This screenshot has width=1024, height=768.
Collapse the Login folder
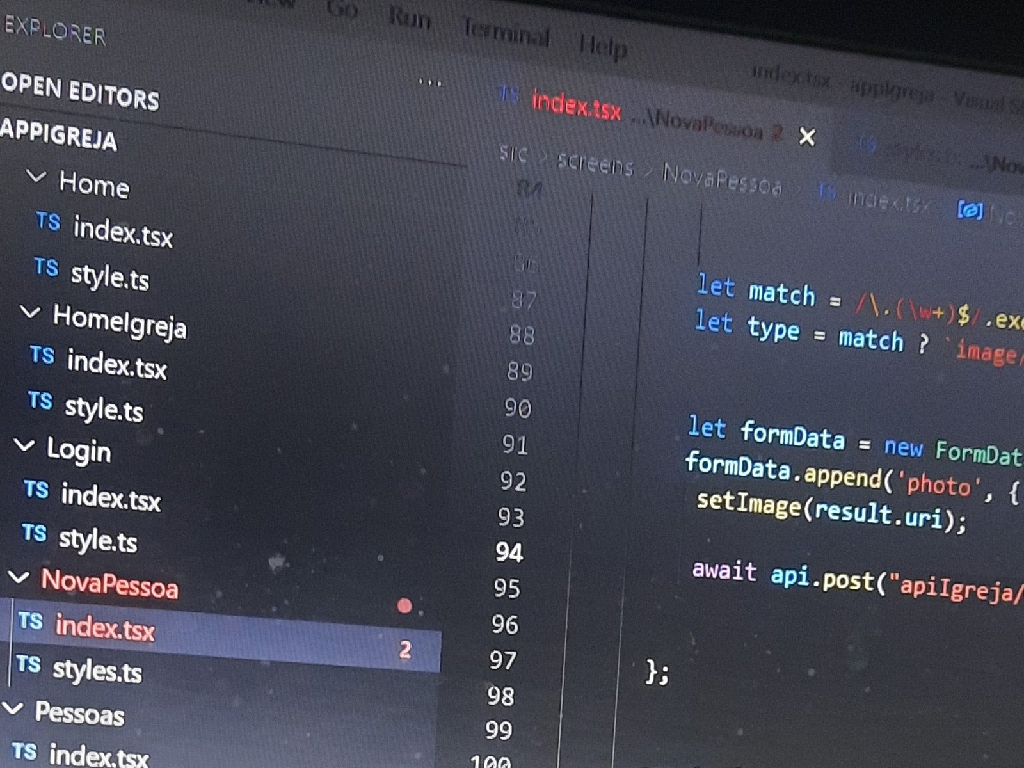click(x=24, y=445)
